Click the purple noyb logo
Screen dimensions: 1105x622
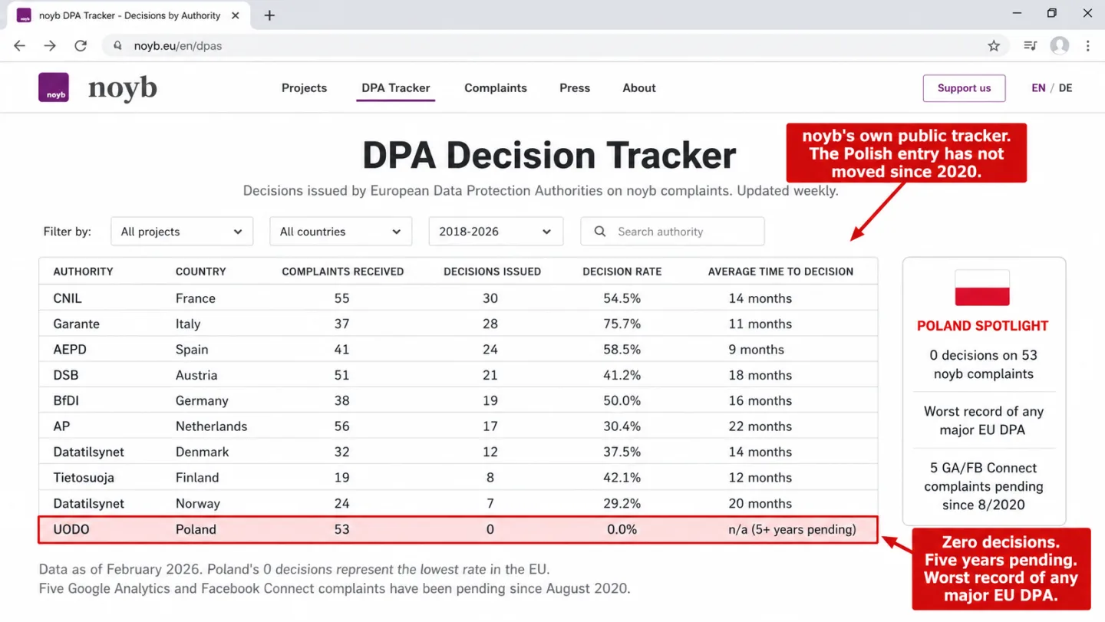(x=54, y=87)
